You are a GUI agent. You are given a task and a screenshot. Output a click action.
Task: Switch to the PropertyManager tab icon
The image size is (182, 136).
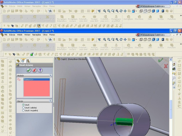point(23,61)
